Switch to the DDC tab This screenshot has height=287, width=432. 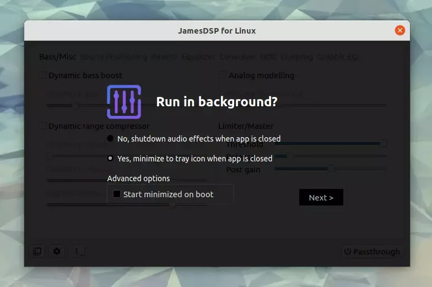click(x=269, y=57)
